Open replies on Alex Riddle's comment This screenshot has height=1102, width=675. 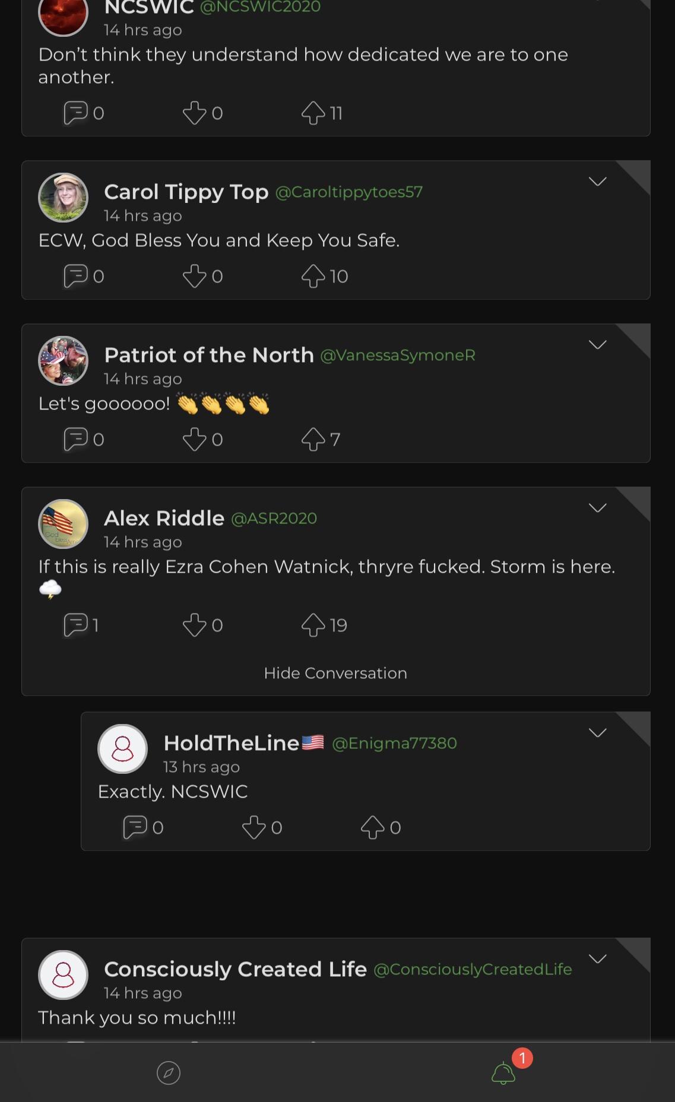pos(75,625)
